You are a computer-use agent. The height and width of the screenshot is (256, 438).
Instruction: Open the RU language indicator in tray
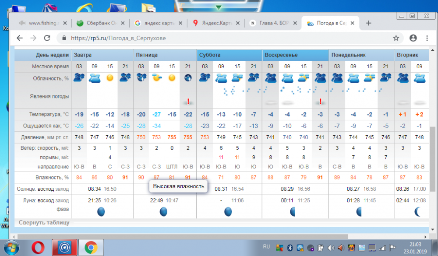(266, 247)
